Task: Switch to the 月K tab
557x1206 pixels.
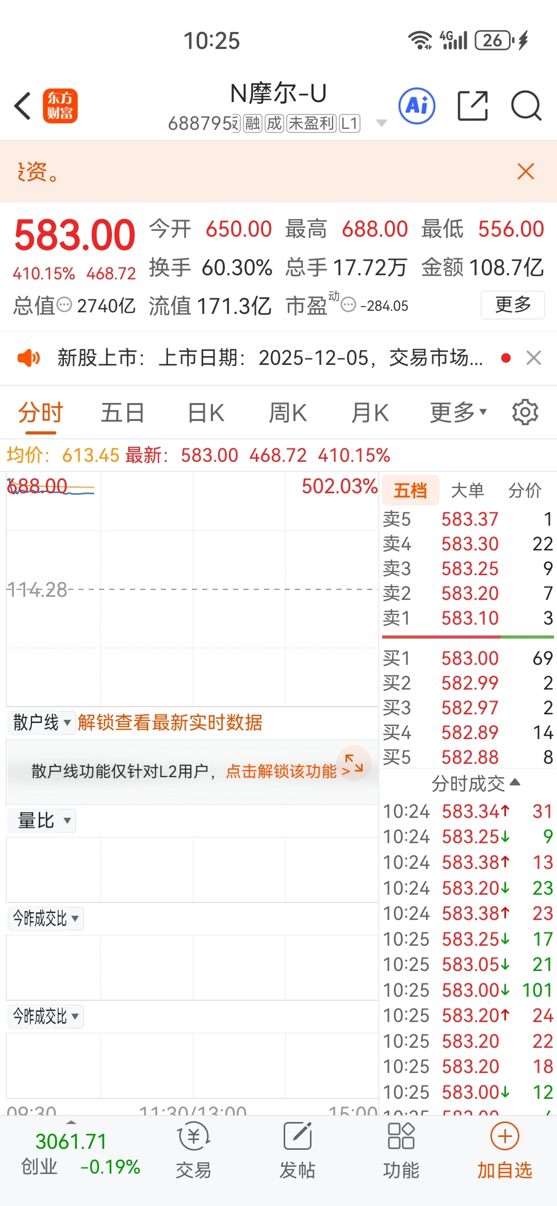Action: (x=370, y=412)
